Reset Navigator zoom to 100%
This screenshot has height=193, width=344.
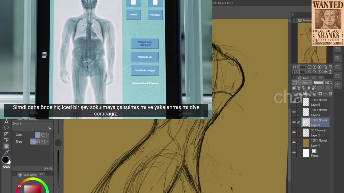point(320,67)
